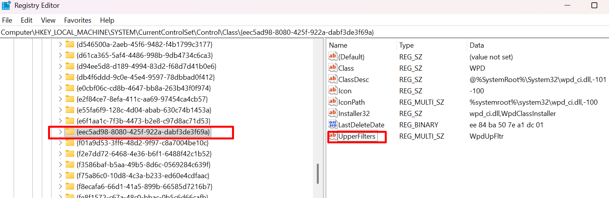Expand the {f8ecafa6-66d1-41a5-899b-66585d7216b7} key
609x198 pixels.
[60, 187]
